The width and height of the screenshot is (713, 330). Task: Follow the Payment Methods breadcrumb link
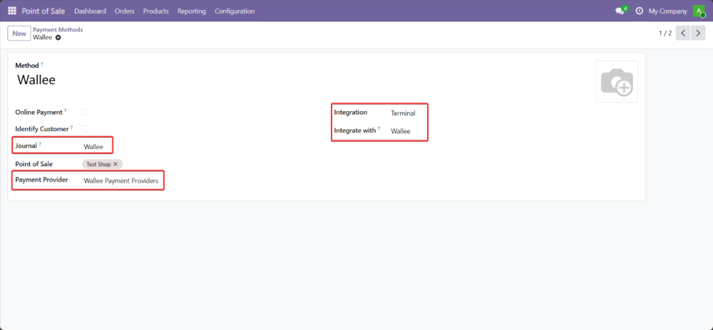pos(58,30)
